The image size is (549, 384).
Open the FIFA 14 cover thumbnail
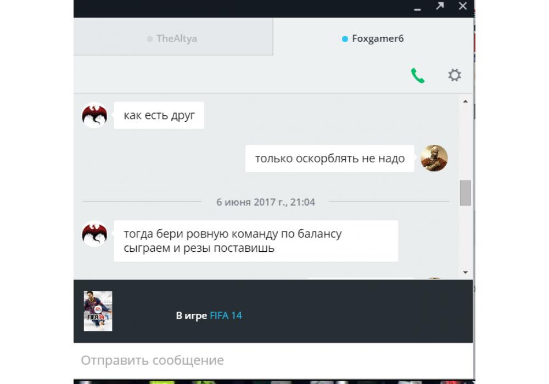(98, 311)
